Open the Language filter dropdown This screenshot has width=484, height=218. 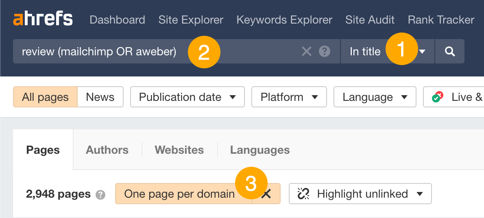click(x=375, y=97)
